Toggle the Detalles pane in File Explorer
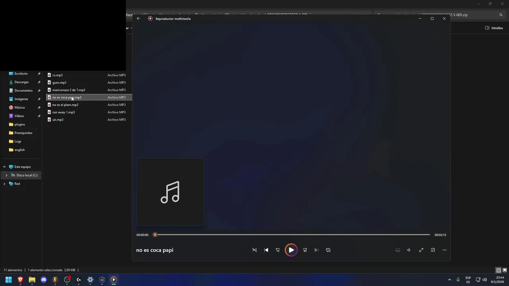The width and height of the screenshot is (509, 286). click(494, 28)
